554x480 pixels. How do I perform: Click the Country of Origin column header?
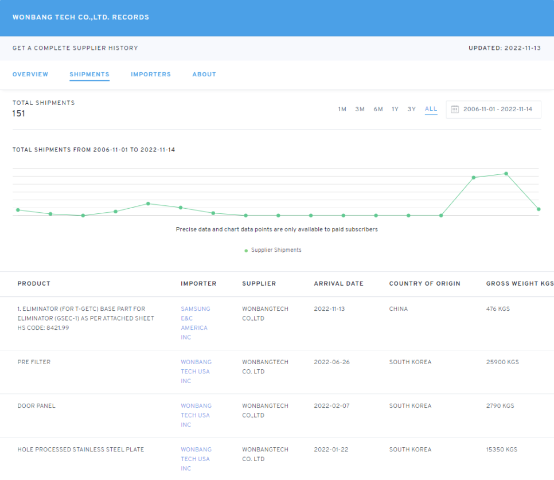click(425, 284)
